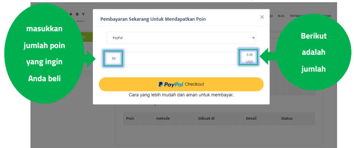The width and height of the screenshot is (354, 148).
Task: Select the Poin column header
Action: (x=130, y=119)
